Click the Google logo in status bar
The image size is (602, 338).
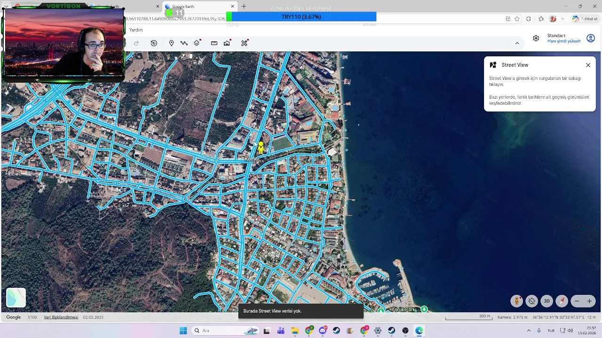[13, 317]
